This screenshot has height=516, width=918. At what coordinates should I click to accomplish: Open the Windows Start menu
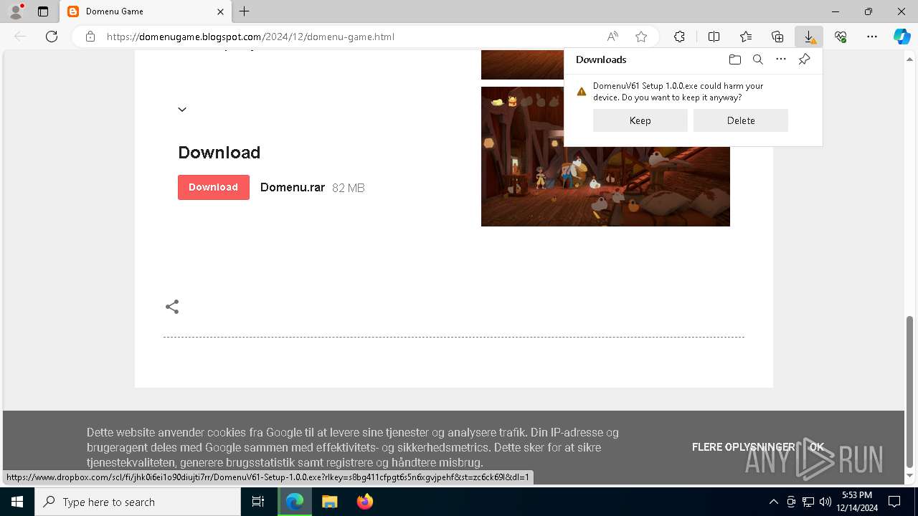pyautogui.click(x=17, y=502)
